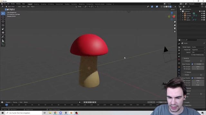Open the Render Engine dropdown

[x=198, y=47]
